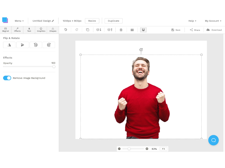Open the Menu dropdown
This screenshot has width=225, height=168.
pyautogui.click(x=19, y=21)
